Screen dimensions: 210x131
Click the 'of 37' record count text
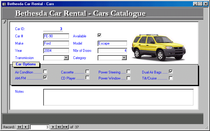(x=74, y=127)
